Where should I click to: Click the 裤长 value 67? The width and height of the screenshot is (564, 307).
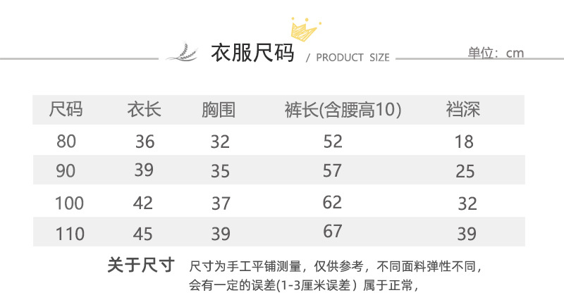tap(333, 231)
